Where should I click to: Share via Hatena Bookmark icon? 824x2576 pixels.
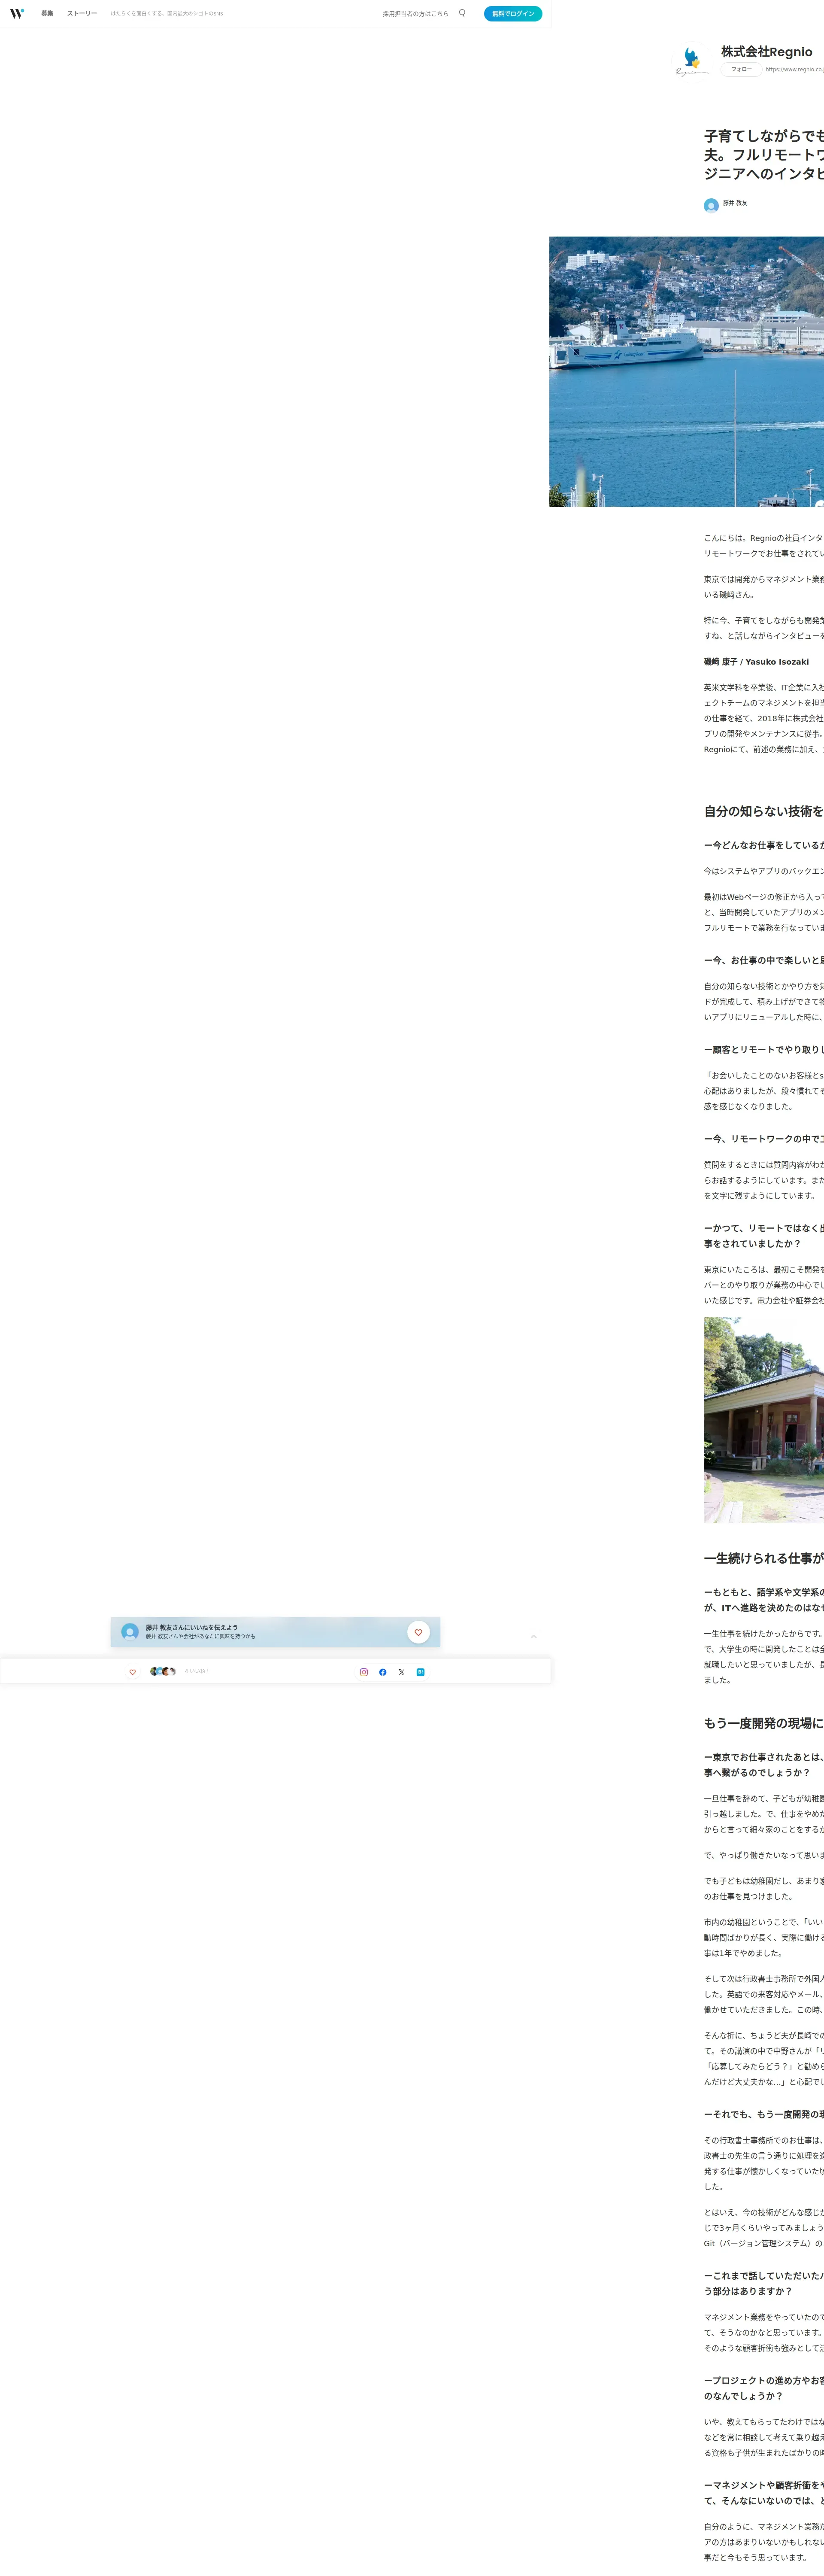pos(421,1671)
